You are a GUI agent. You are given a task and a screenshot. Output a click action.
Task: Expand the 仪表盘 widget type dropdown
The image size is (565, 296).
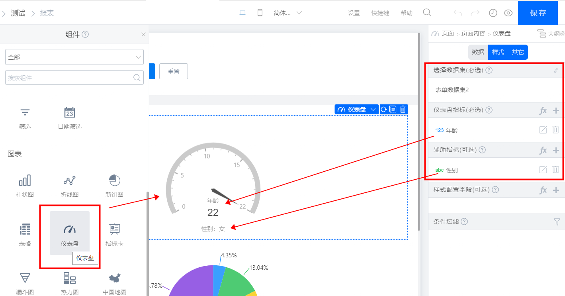[373, 109]
